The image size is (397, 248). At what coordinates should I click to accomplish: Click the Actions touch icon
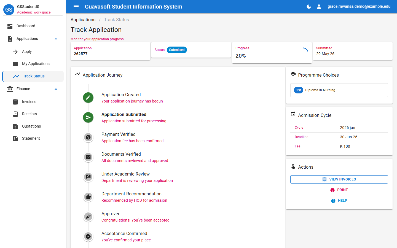click(x=293, y=166)
